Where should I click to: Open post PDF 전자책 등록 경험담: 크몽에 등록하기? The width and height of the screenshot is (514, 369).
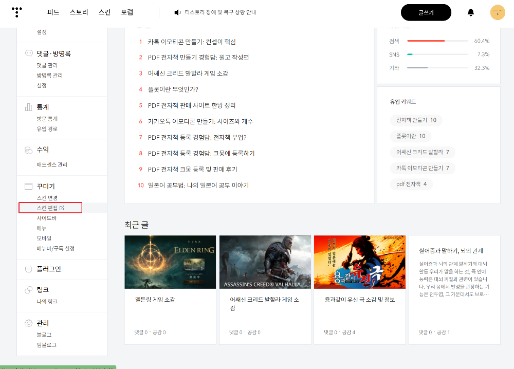pyautogui.click(x=201, y=153)
